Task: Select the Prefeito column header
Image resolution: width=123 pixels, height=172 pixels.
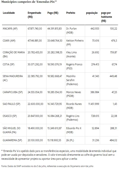Action: pos(71,13)
